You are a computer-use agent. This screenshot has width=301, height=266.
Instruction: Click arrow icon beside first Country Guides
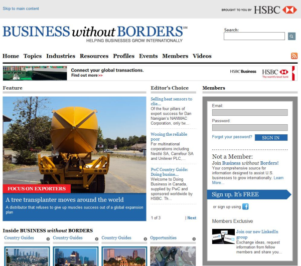[48, 239]
